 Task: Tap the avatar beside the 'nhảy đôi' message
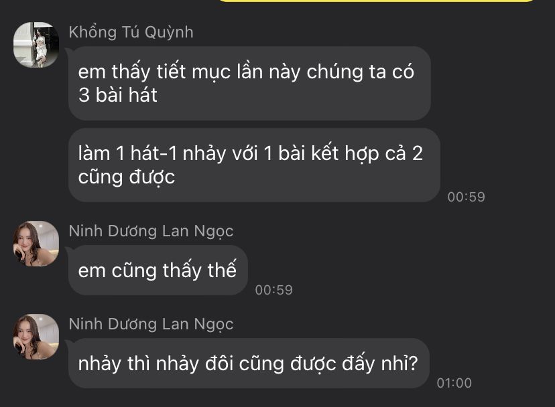[36, 337]
